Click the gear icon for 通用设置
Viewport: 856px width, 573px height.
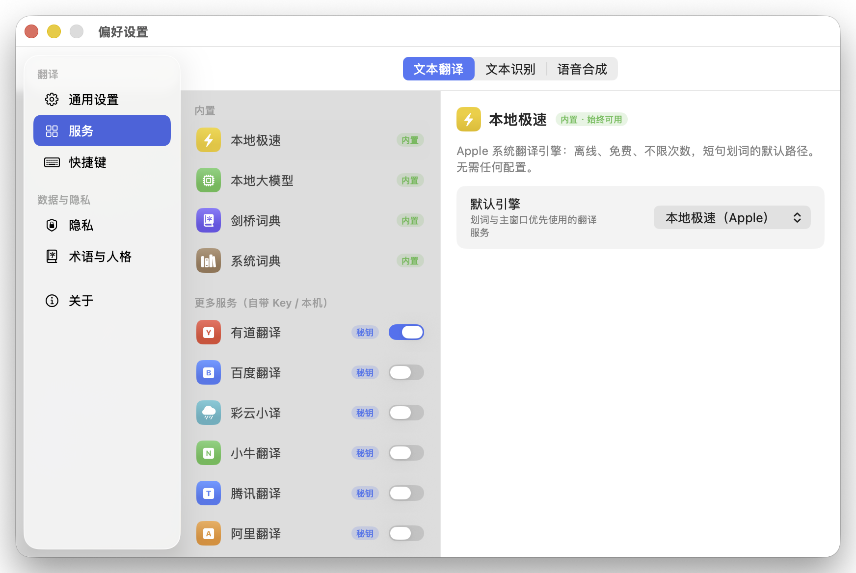[x=52, y=100]
